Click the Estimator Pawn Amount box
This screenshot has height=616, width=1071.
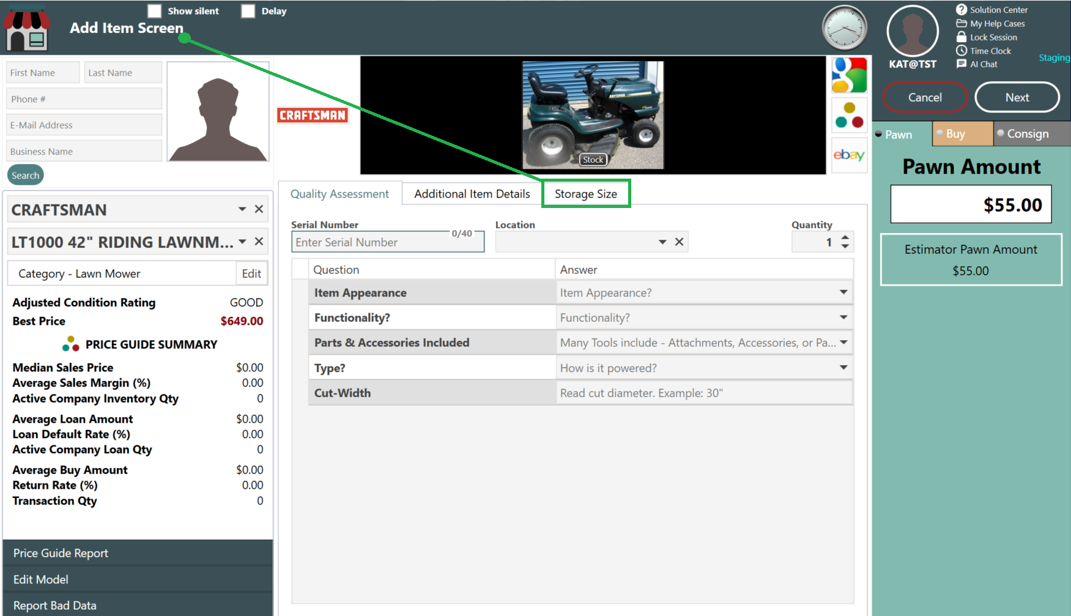pyautogui.click(x=971, y=259)
